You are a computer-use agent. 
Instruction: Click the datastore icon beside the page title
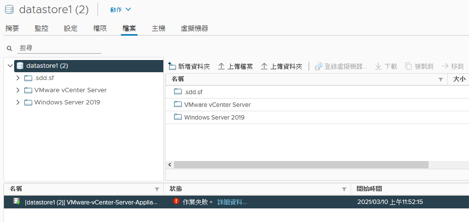(x=10, y=10)
